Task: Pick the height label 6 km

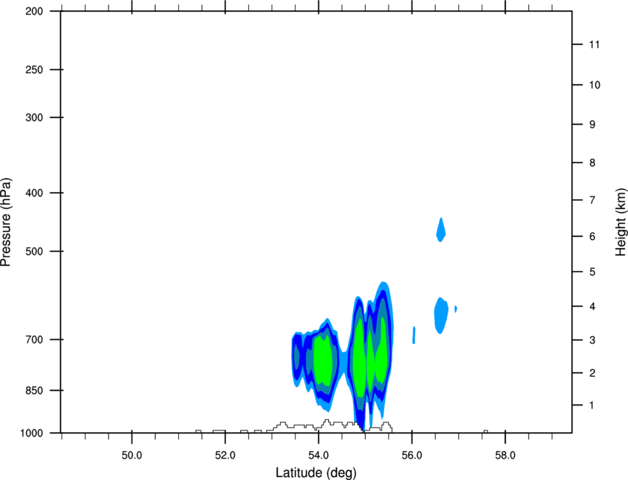Action: click(593, 236)
